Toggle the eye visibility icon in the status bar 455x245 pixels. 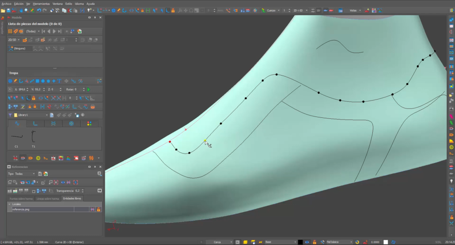tap(307, 242)
